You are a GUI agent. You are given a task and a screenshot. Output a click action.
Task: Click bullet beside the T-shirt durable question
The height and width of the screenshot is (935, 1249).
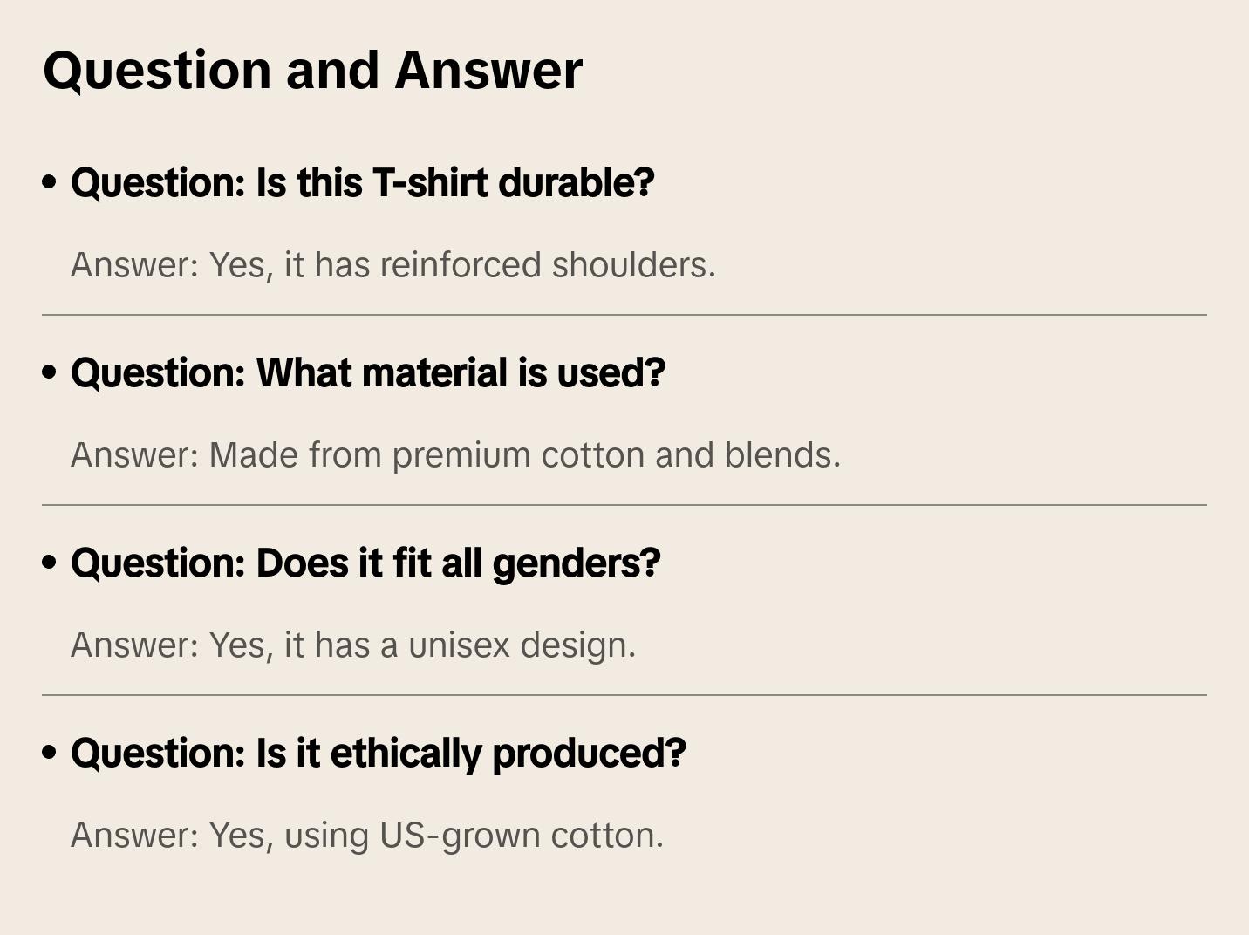click(50, 183)
